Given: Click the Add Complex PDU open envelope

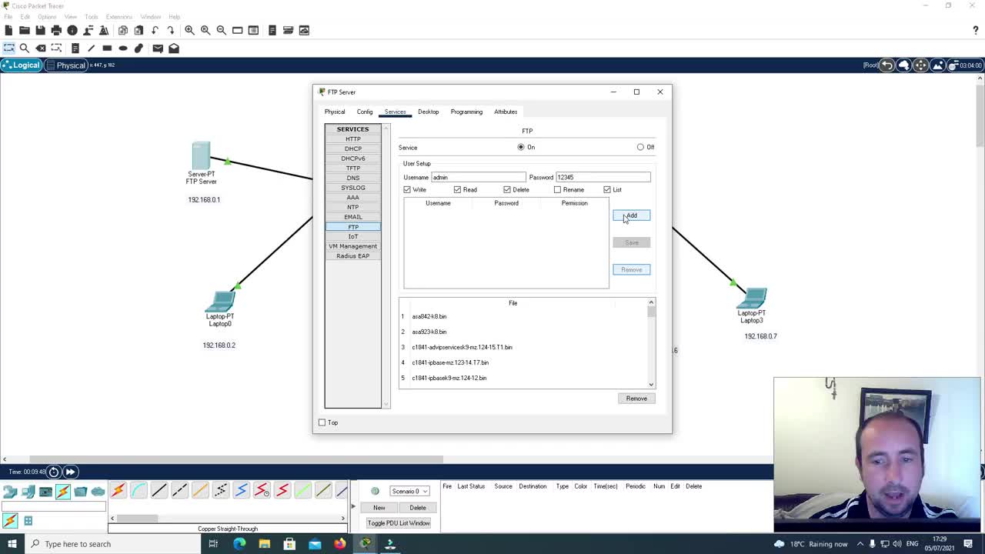Looking at the screenshot, I should pyautogui.click(x=174, y=48).
